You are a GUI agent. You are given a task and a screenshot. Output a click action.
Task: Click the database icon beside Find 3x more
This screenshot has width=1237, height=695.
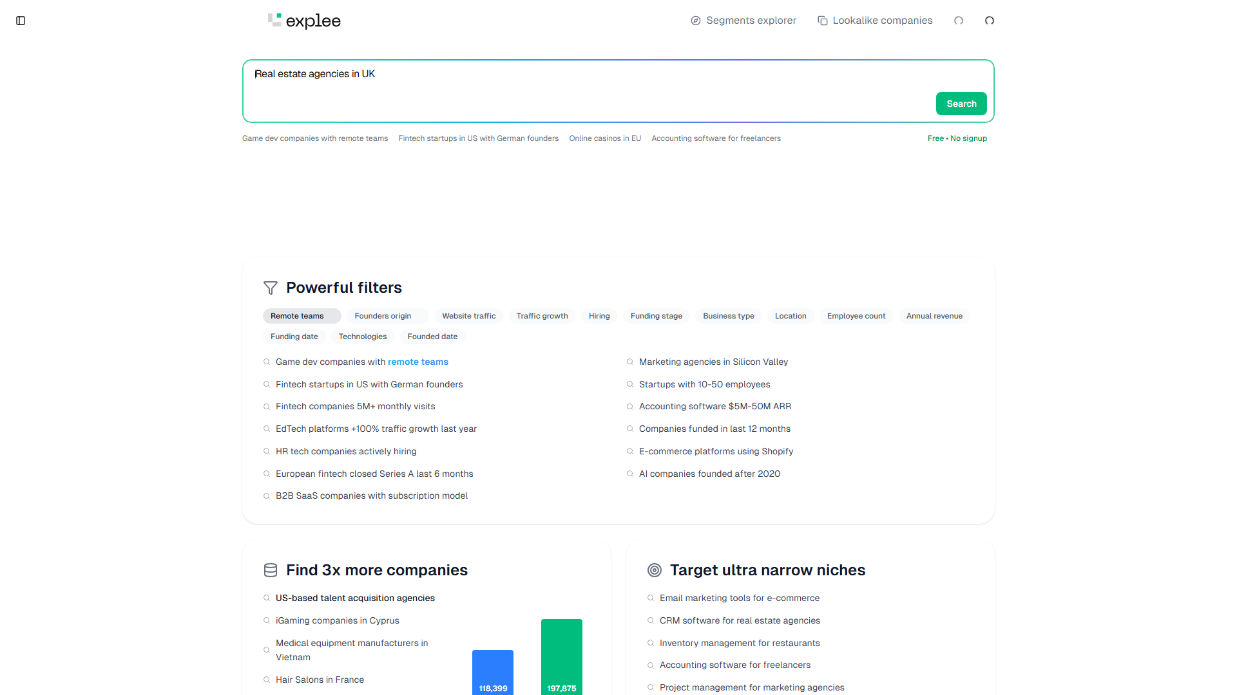click(271, 570)
